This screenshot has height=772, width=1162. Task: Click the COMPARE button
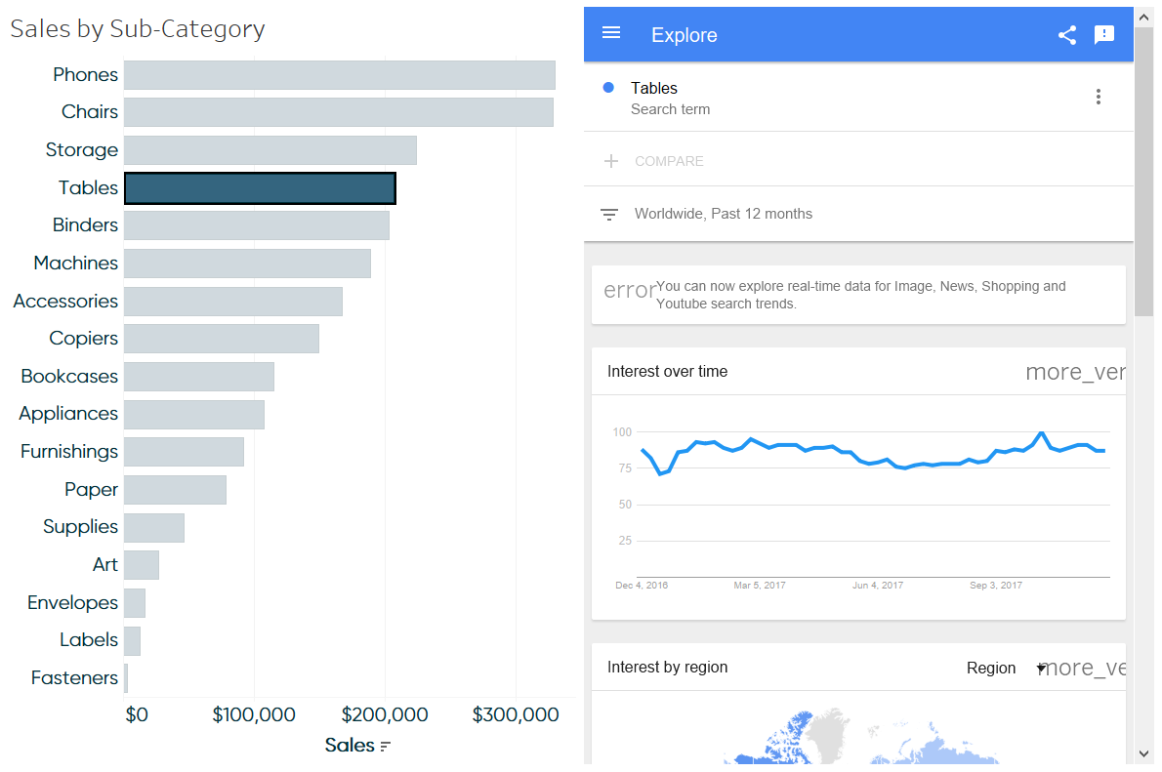(669, 161)
